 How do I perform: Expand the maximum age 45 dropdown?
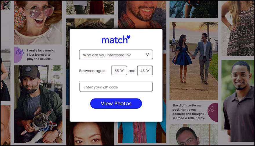point(145,71)
